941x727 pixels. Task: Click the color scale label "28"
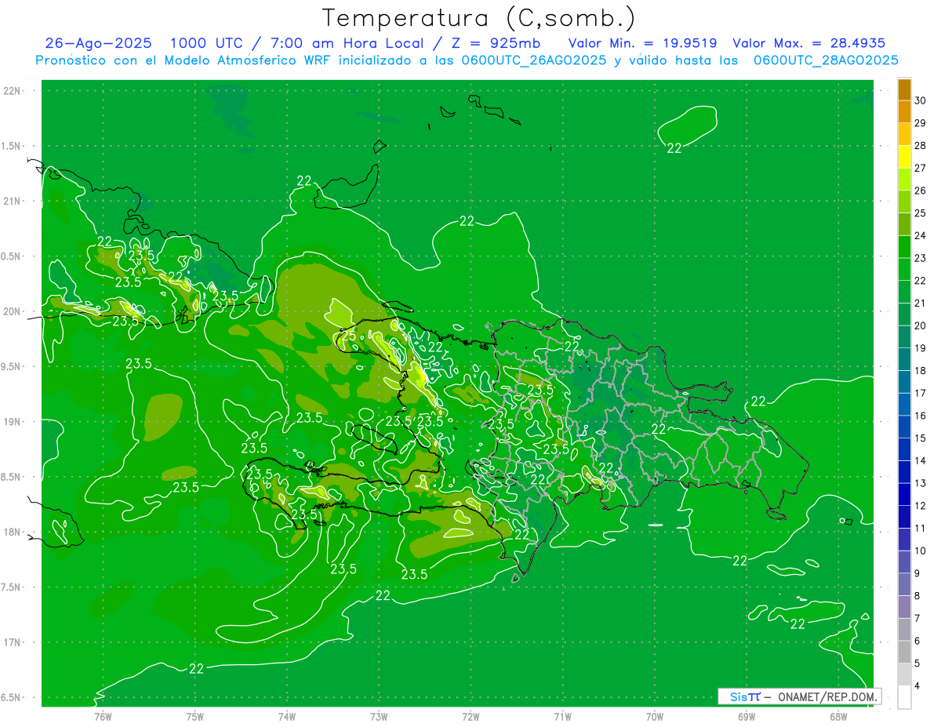(x=921, y=145)
